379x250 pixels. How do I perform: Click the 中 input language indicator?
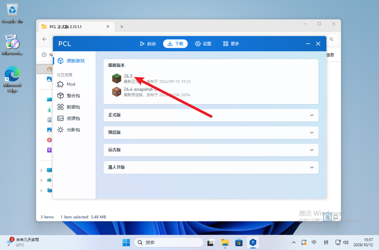coord(314,242)
